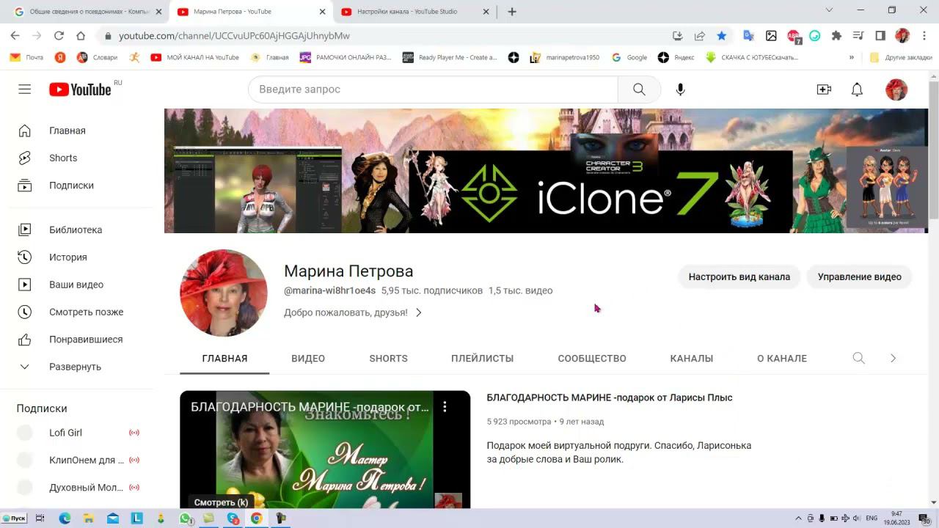The width and height of the screenshot is (939, 528).
Task: Click the channel search magnifier icon
Action: pos(858,358)
